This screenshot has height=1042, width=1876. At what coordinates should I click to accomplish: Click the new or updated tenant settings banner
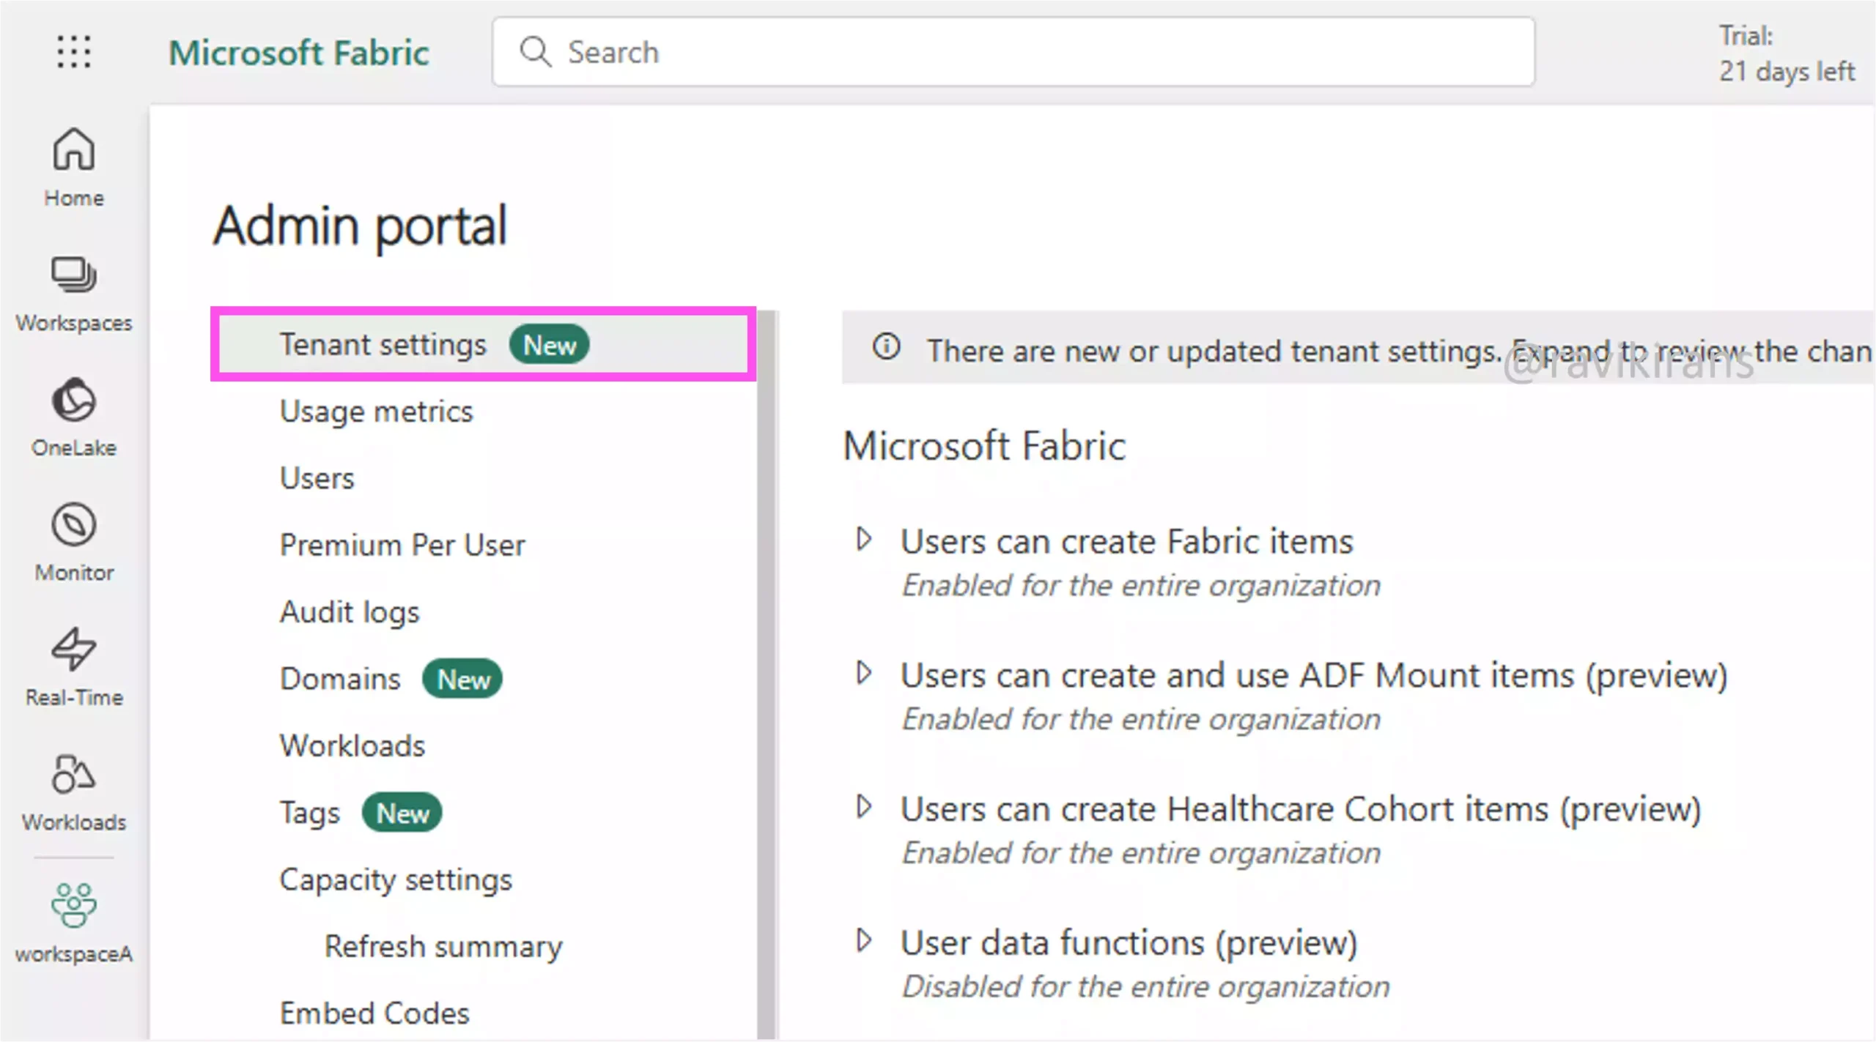click(x=1358, y=347)
